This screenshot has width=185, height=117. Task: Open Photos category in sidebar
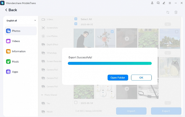[21, 31]
